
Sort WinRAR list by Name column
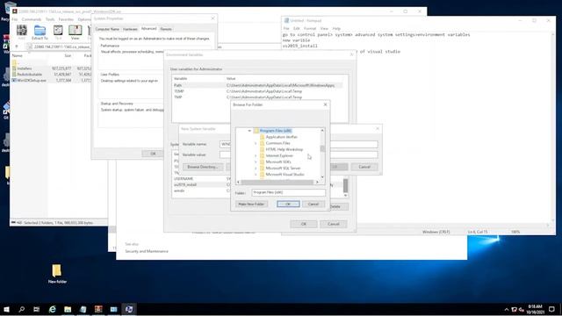(x=18, y=55)
